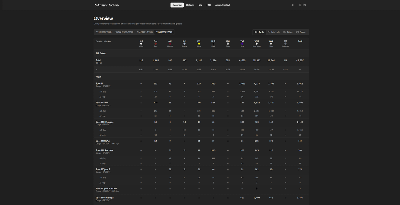Click the S-Chassis Archive logo
This screenshot has width=400, height=205.
[107, 5]
